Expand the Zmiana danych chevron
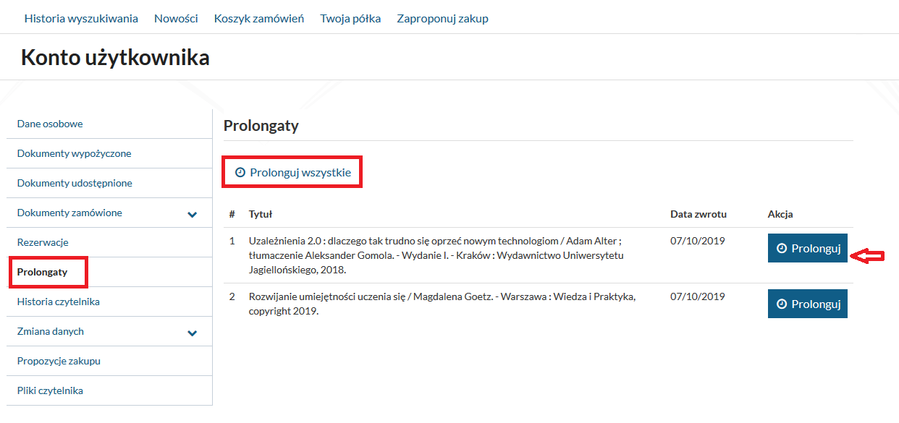This screenshot has width=899, height=423. pyautogui.click(x=192, y=333)
